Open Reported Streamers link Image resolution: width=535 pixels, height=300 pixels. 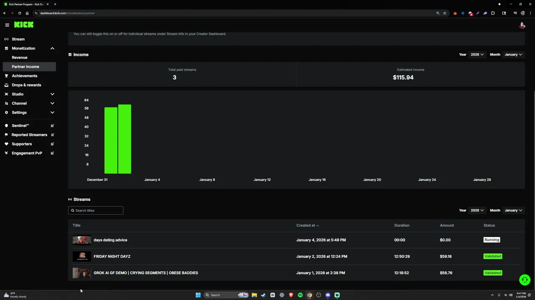click(29, 135)
